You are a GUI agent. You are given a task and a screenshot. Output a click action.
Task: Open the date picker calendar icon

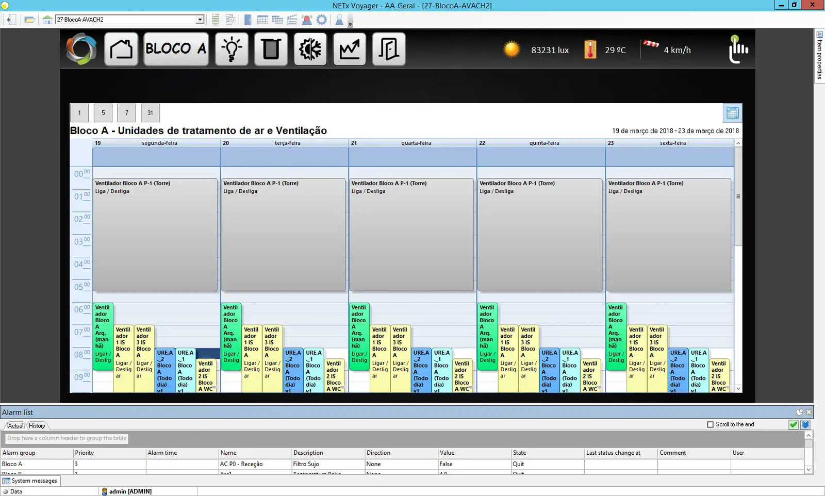tap(732, 113)
